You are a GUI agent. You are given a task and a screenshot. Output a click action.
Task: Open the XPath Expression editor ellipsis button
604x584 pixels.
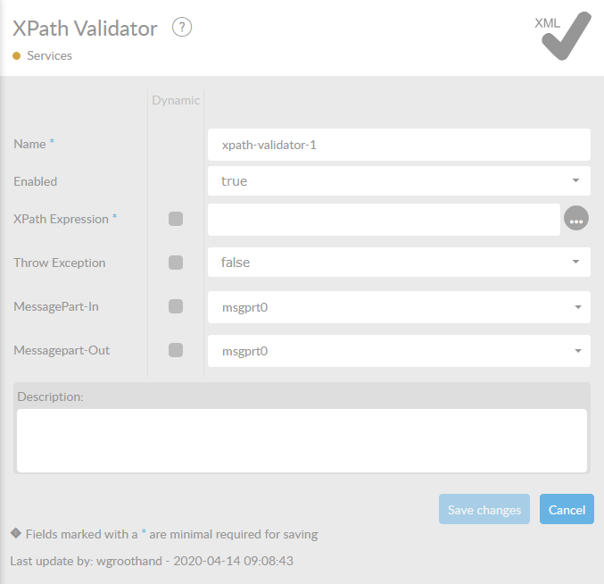click(576, 219)
